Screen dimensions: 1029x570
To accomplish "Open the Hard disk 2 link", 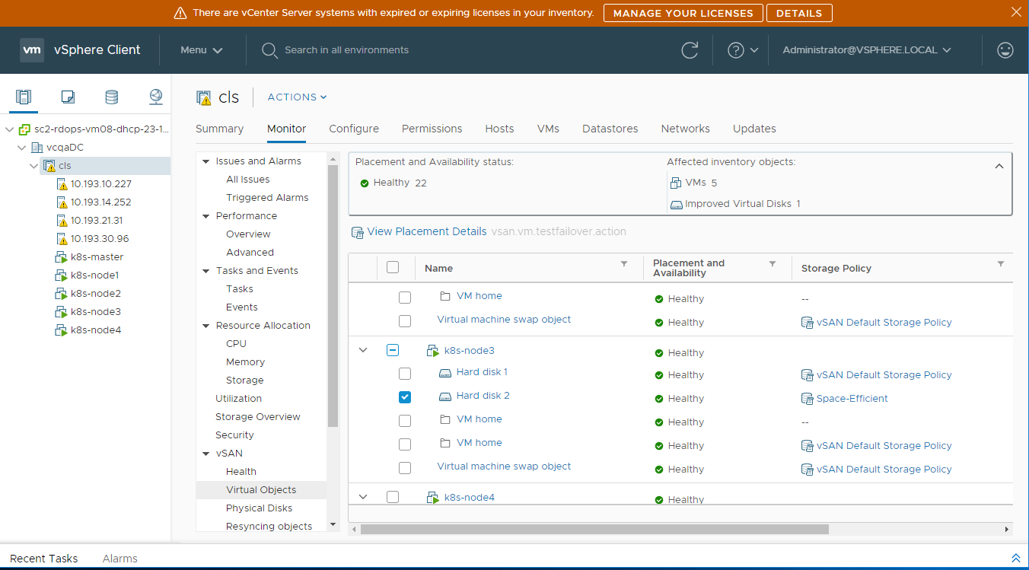I will (483, 396).
